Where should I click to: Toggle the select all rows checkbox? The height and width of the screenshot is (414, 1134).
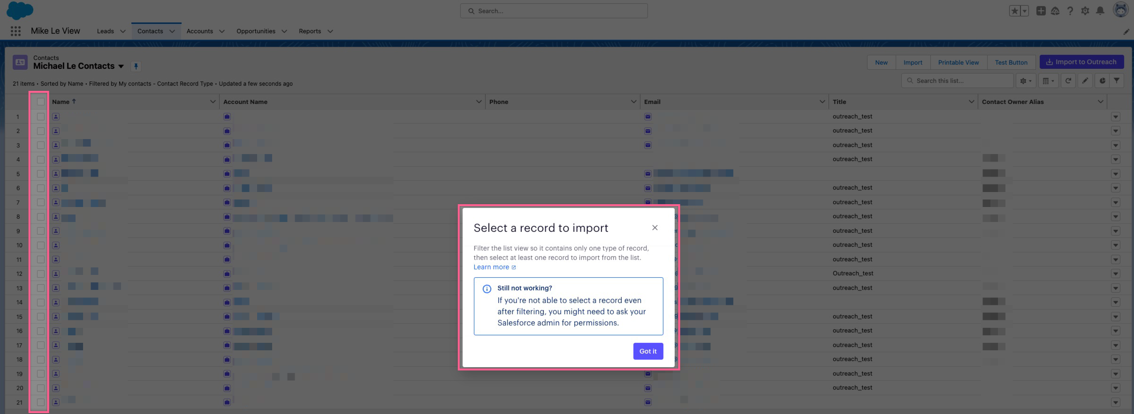41,102
